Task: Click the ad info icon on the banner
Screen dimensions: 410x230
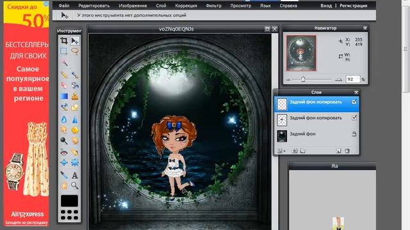Action: click(x=46, y=4)
